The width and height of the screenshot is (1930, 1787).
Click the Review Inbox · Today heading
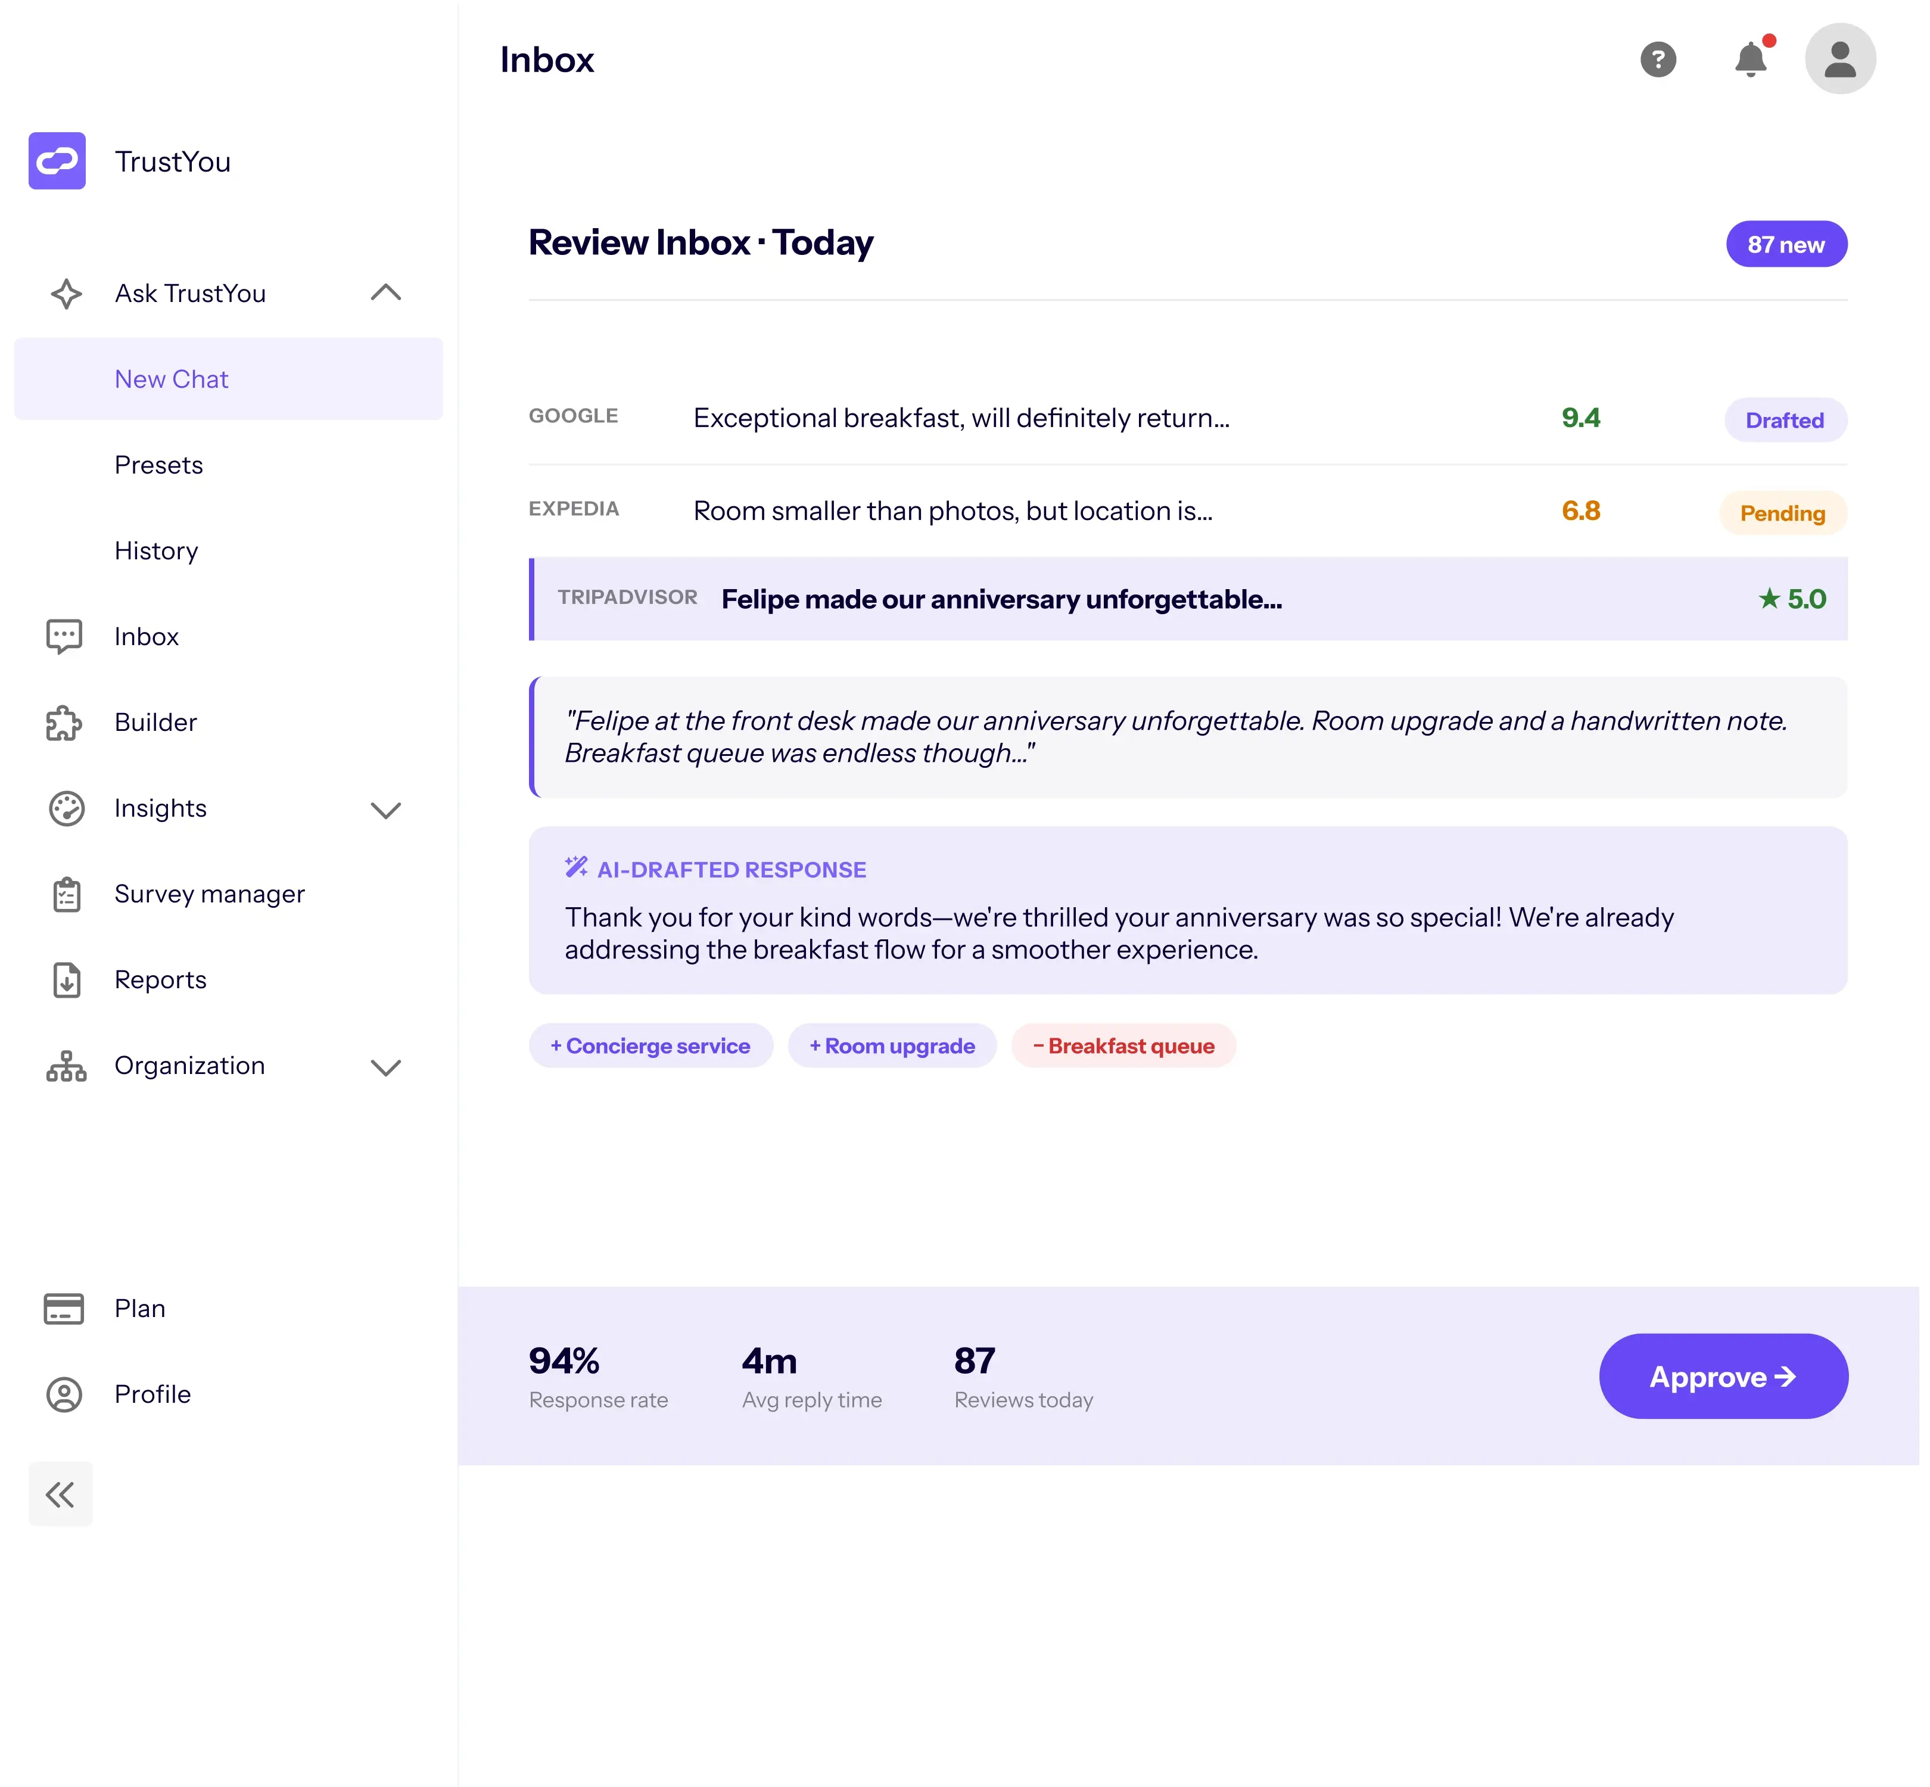[x=700, y=242]
